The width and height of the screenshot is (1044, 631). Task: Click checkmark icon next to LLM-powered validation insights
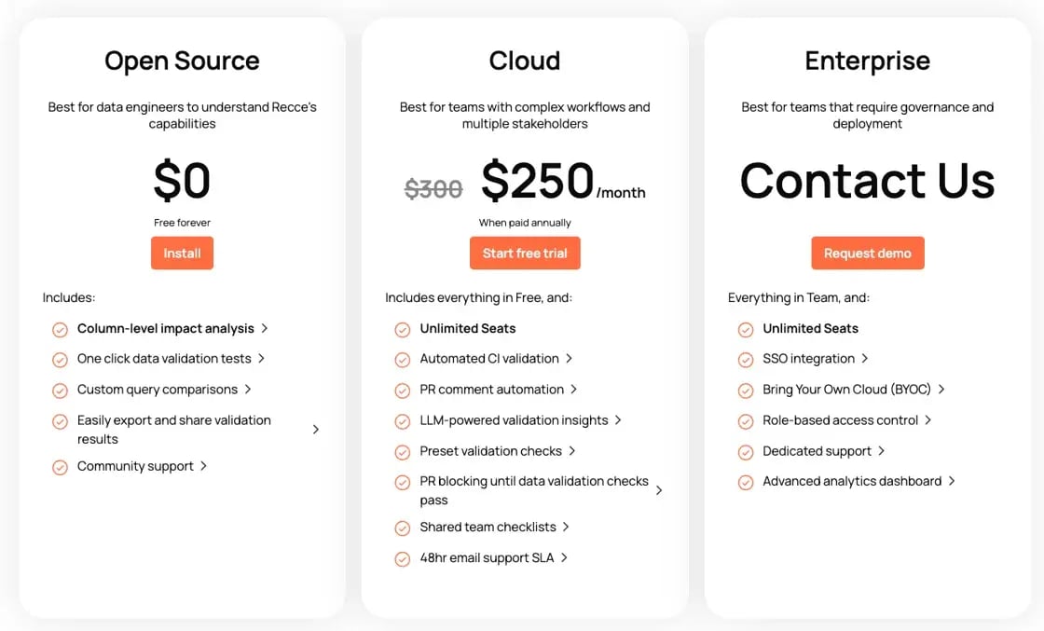(x=403, y=421)
